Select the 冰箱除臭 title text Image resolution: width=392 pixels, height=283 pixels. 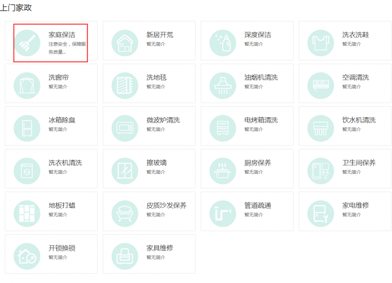tap(62, 120)
